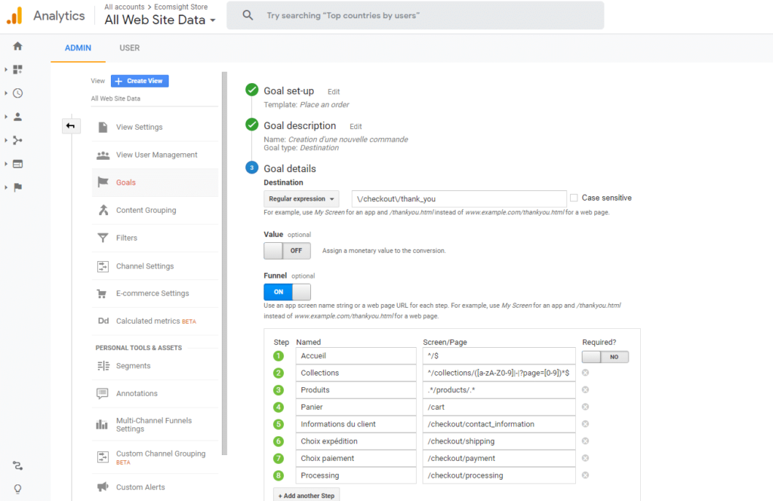
Task: Open View User Management settings
Action: point(155,155)
